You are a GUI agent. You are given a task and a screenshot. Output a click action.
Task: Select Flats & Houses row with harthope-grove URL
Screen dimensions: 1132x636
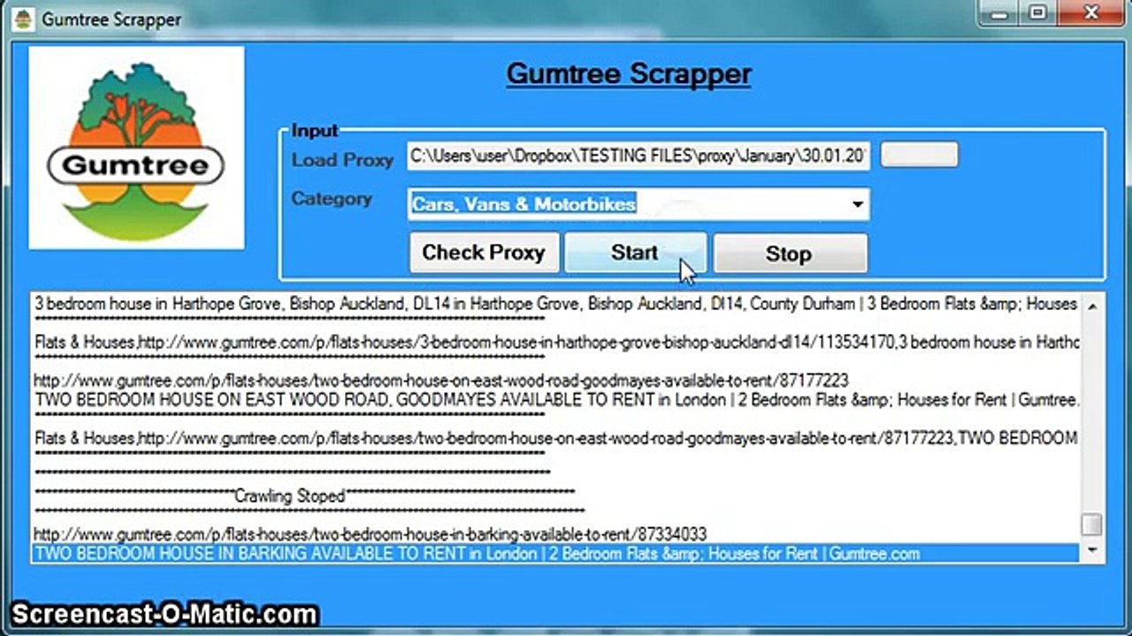(x=555, y=343)
